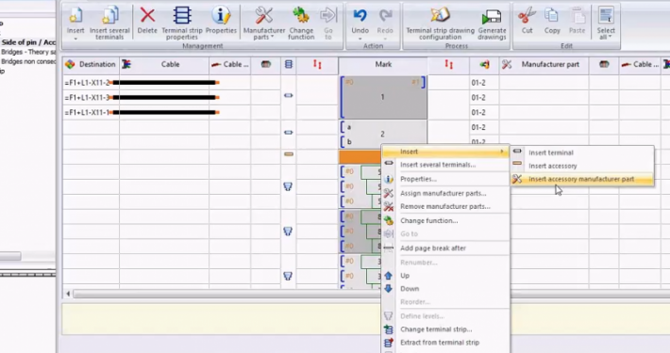670x353 pixels.
Task: Choose Insert accessory manufacturer part
Action: pos(582,179)
